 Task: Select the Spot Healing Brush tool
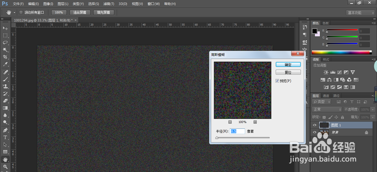5,72
